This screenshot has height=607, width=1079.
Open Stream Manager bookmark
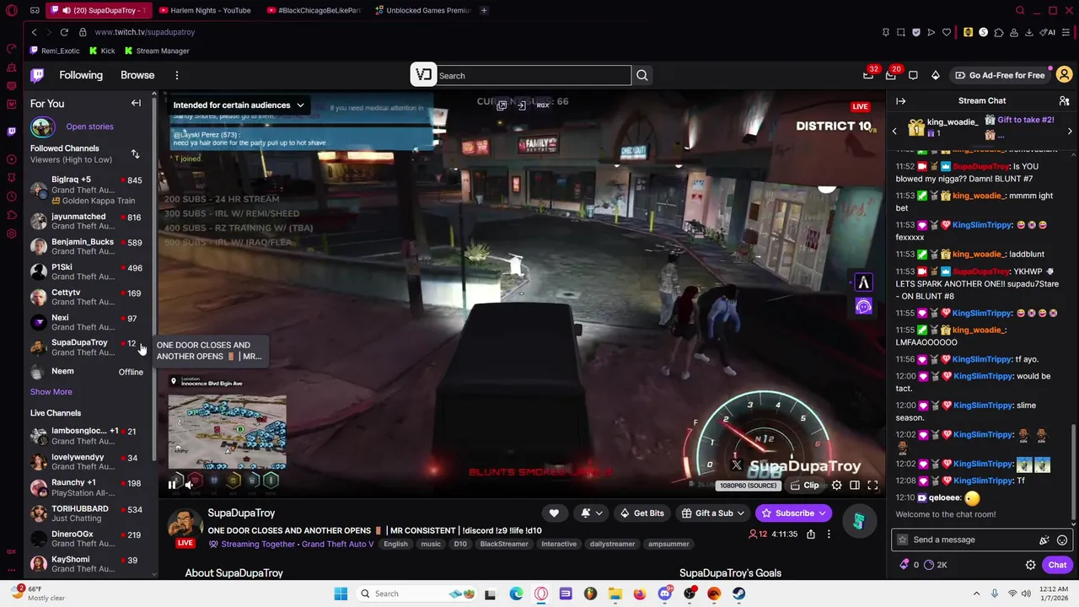157,51
